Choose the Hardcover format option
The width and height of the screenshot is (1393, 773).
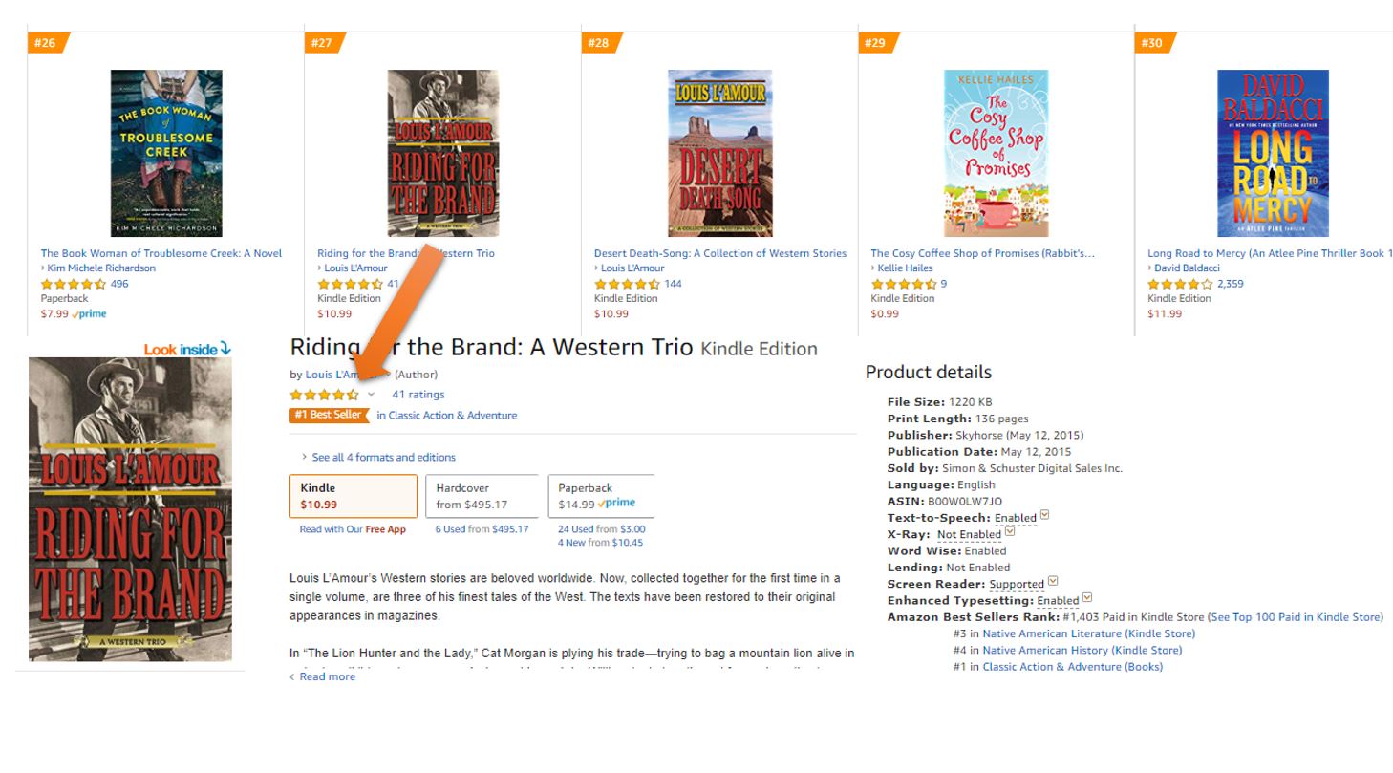[482, 496]
